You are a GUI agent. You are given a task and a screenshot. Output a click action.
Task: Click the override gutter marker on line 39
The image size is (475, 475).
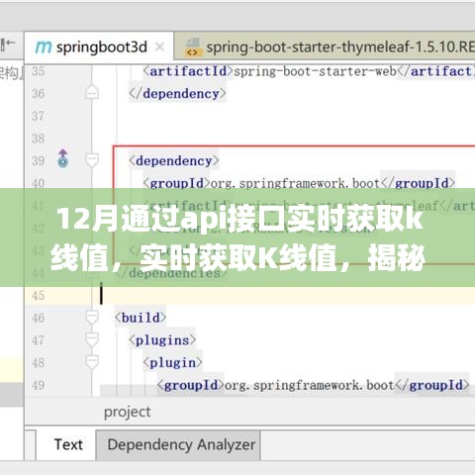(x=63, y=158)
